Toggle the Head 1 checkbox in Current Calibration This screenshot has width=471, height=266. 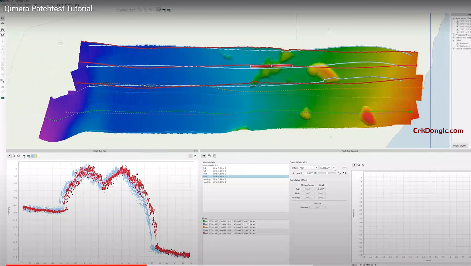[293, 173]
